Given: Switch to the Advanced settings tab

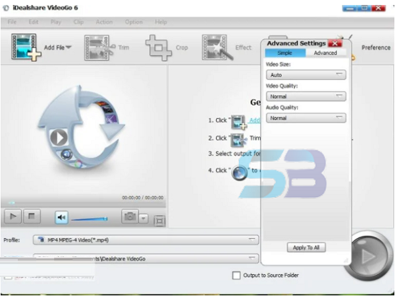Looking at the screenshot, I should (x=325, y=53).
